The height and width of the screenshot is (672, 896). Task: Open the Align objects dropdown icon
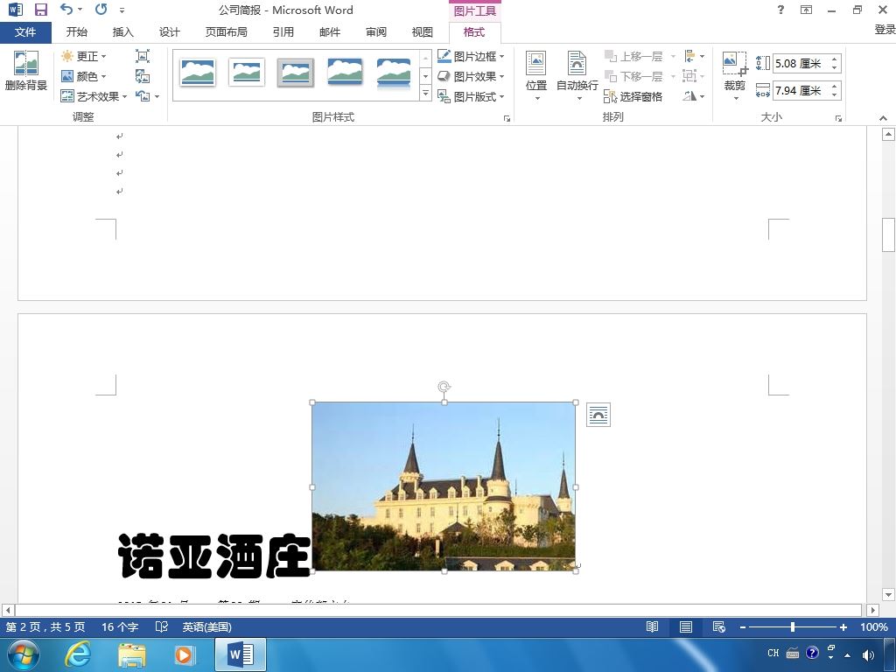694,56
